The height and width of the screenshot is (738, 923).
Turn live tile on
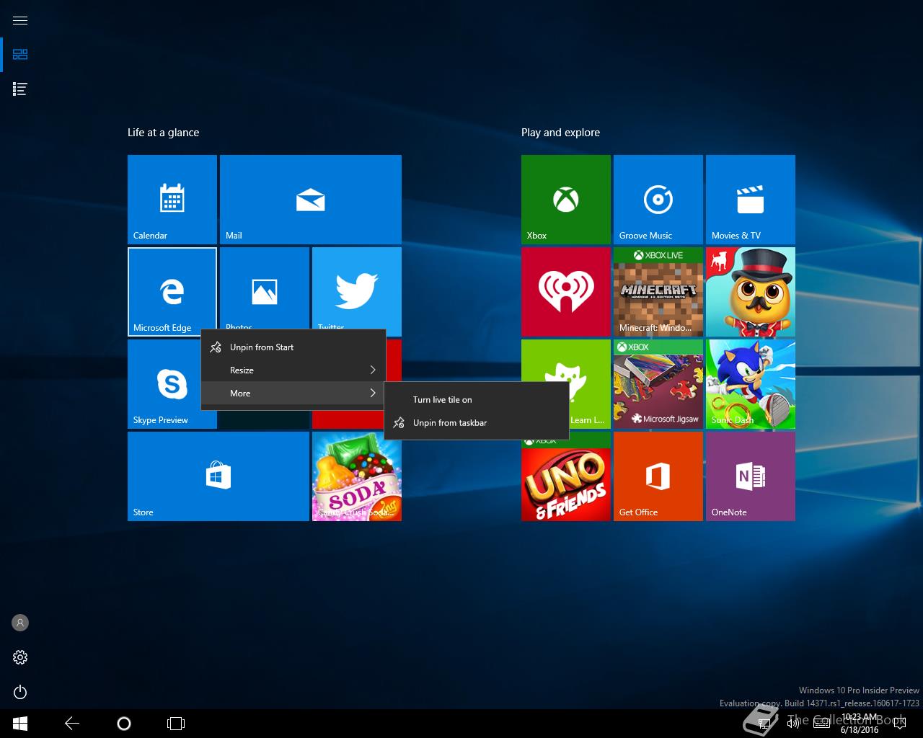477,400
